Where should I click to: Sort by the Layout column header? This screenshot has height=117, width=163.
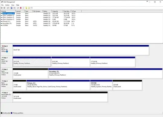20,11
